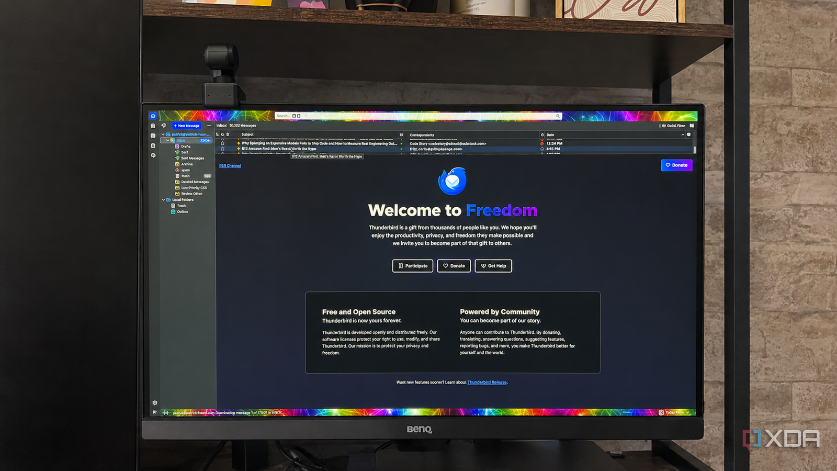
Task: Collapse the Inbox folder subtree
Action: click(x=167, y=140)
